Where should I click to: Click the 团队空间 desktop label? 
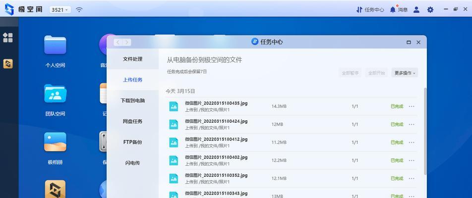55,114
